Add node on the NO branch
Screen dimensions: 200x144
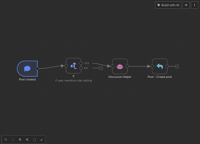click(101, 68)
